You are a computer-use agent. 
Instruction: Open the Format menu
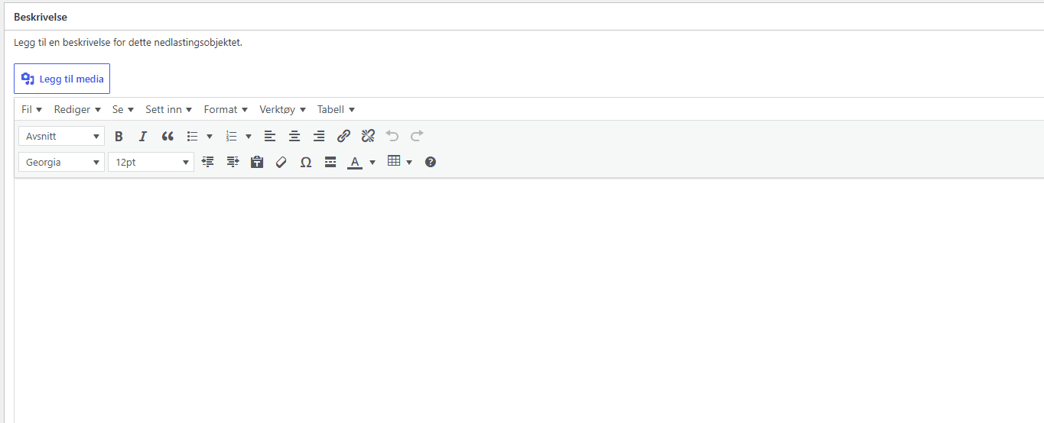coord(226,109)
